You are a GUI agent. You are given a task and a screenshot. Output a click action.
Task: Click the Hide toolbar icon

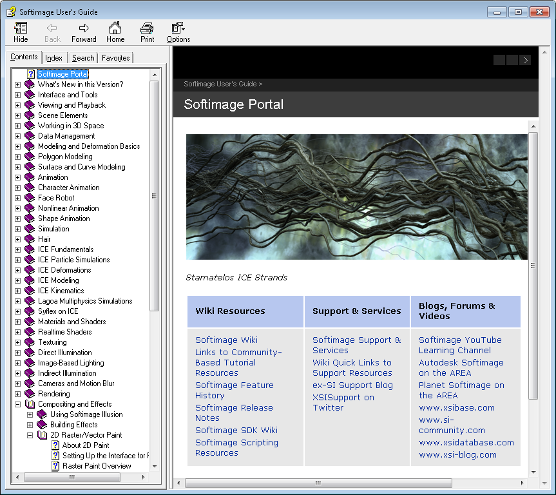click(21, 28)
